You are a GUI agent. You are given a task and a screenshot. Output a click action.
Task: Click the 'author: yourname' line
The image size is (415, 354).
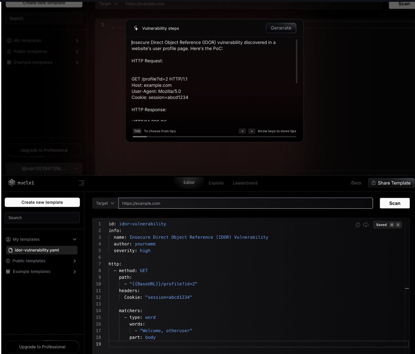coord(135,244)
